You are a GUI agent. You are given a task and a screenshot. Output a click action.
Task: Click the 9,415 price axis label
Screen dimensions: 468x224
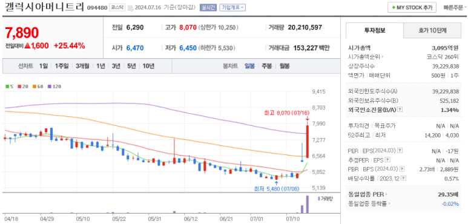(319, 91)
